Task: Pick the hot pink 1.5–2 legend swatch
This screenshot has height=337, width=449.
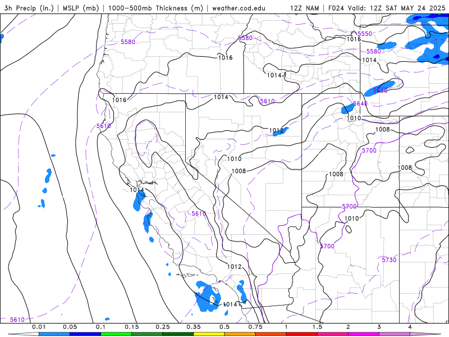Action: click(x=332, y=334)
